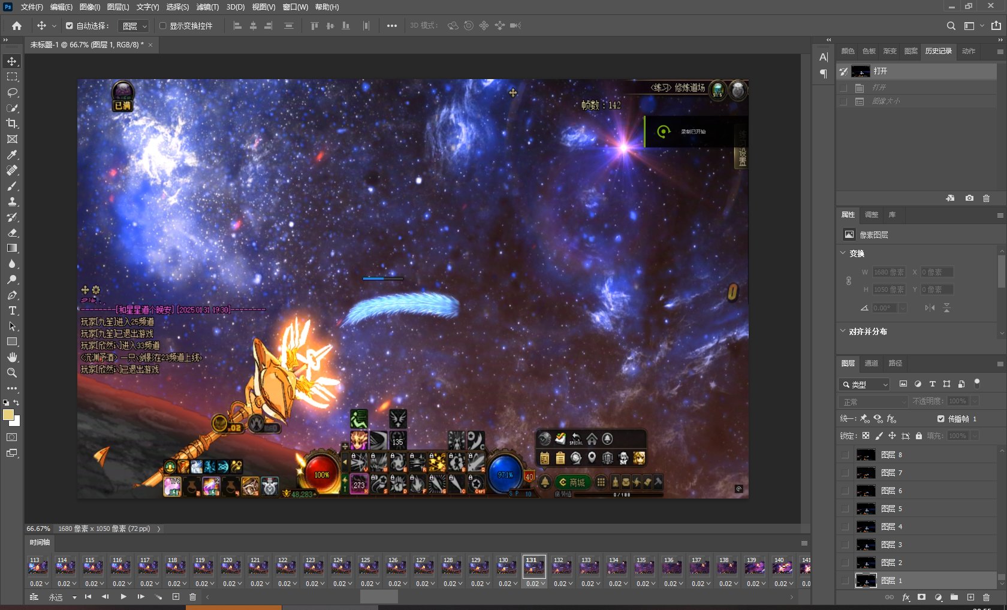The width and height of the screenshot is (1007, 610).
Task: Open the workspace switcher dropdown arrow
Action: point(982,26)
